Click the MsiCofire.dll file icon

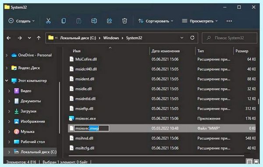(x=71, y=59)
